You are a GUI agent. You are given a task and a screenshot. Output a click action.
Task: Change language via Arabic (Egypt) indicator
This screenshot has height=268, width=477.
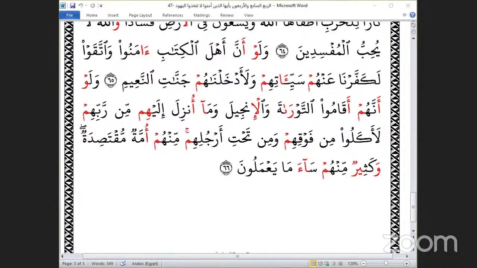pos(145,264)
